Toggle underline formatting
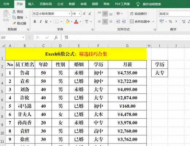The height and width of the screenshot is (146, 190). point(46,22)
